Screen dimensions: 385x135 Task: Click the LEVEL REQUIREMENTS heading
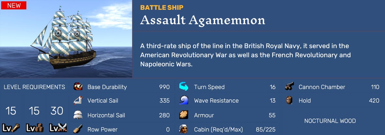(x=34, y=87)
